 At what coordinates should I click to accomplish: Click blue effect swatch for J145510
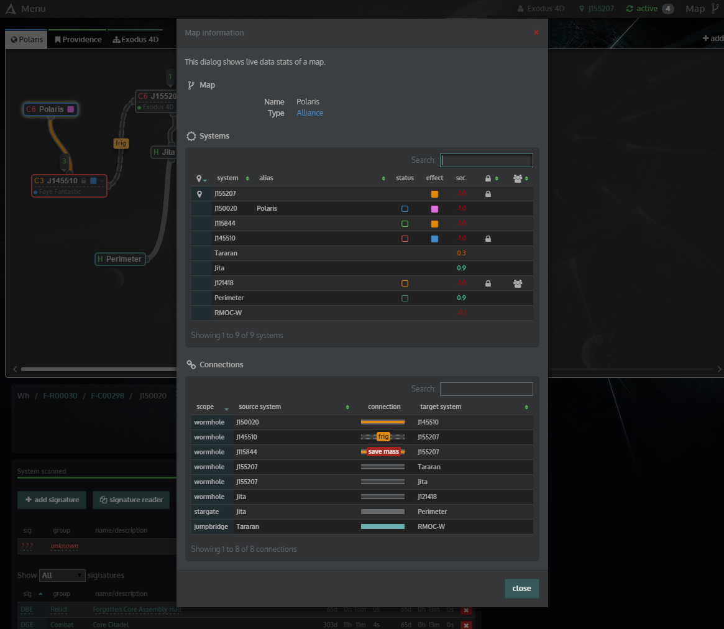[x=434, y=239]
